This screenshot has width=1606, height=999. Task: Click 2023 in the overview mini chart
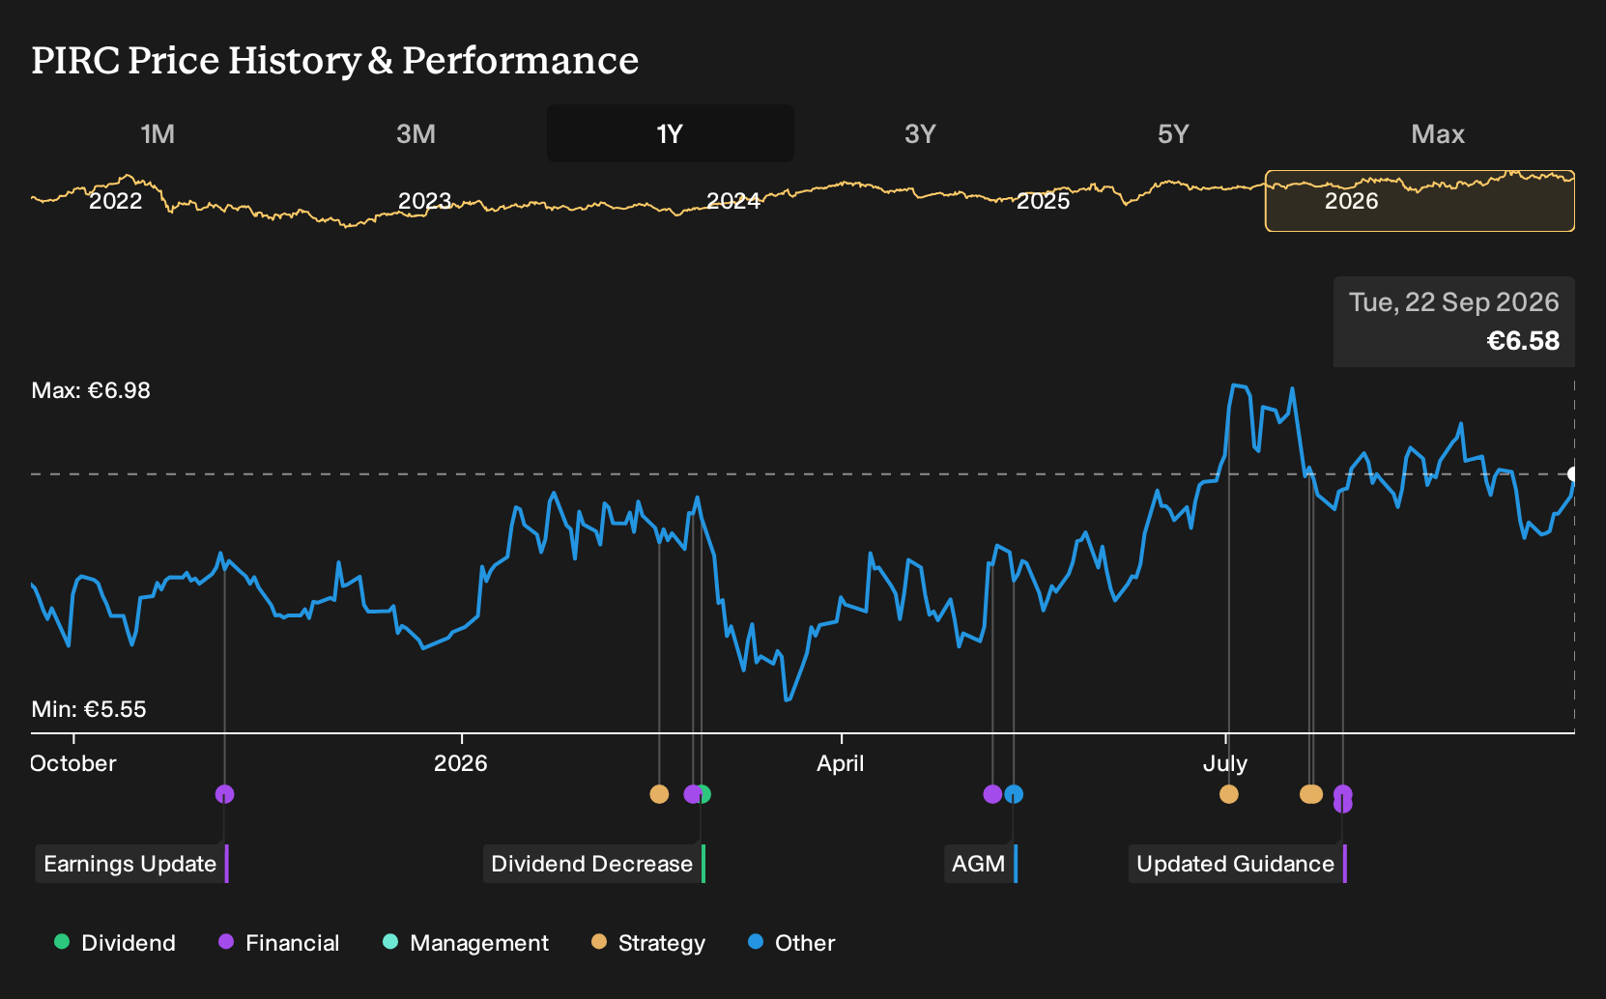[x=424, y=201]
